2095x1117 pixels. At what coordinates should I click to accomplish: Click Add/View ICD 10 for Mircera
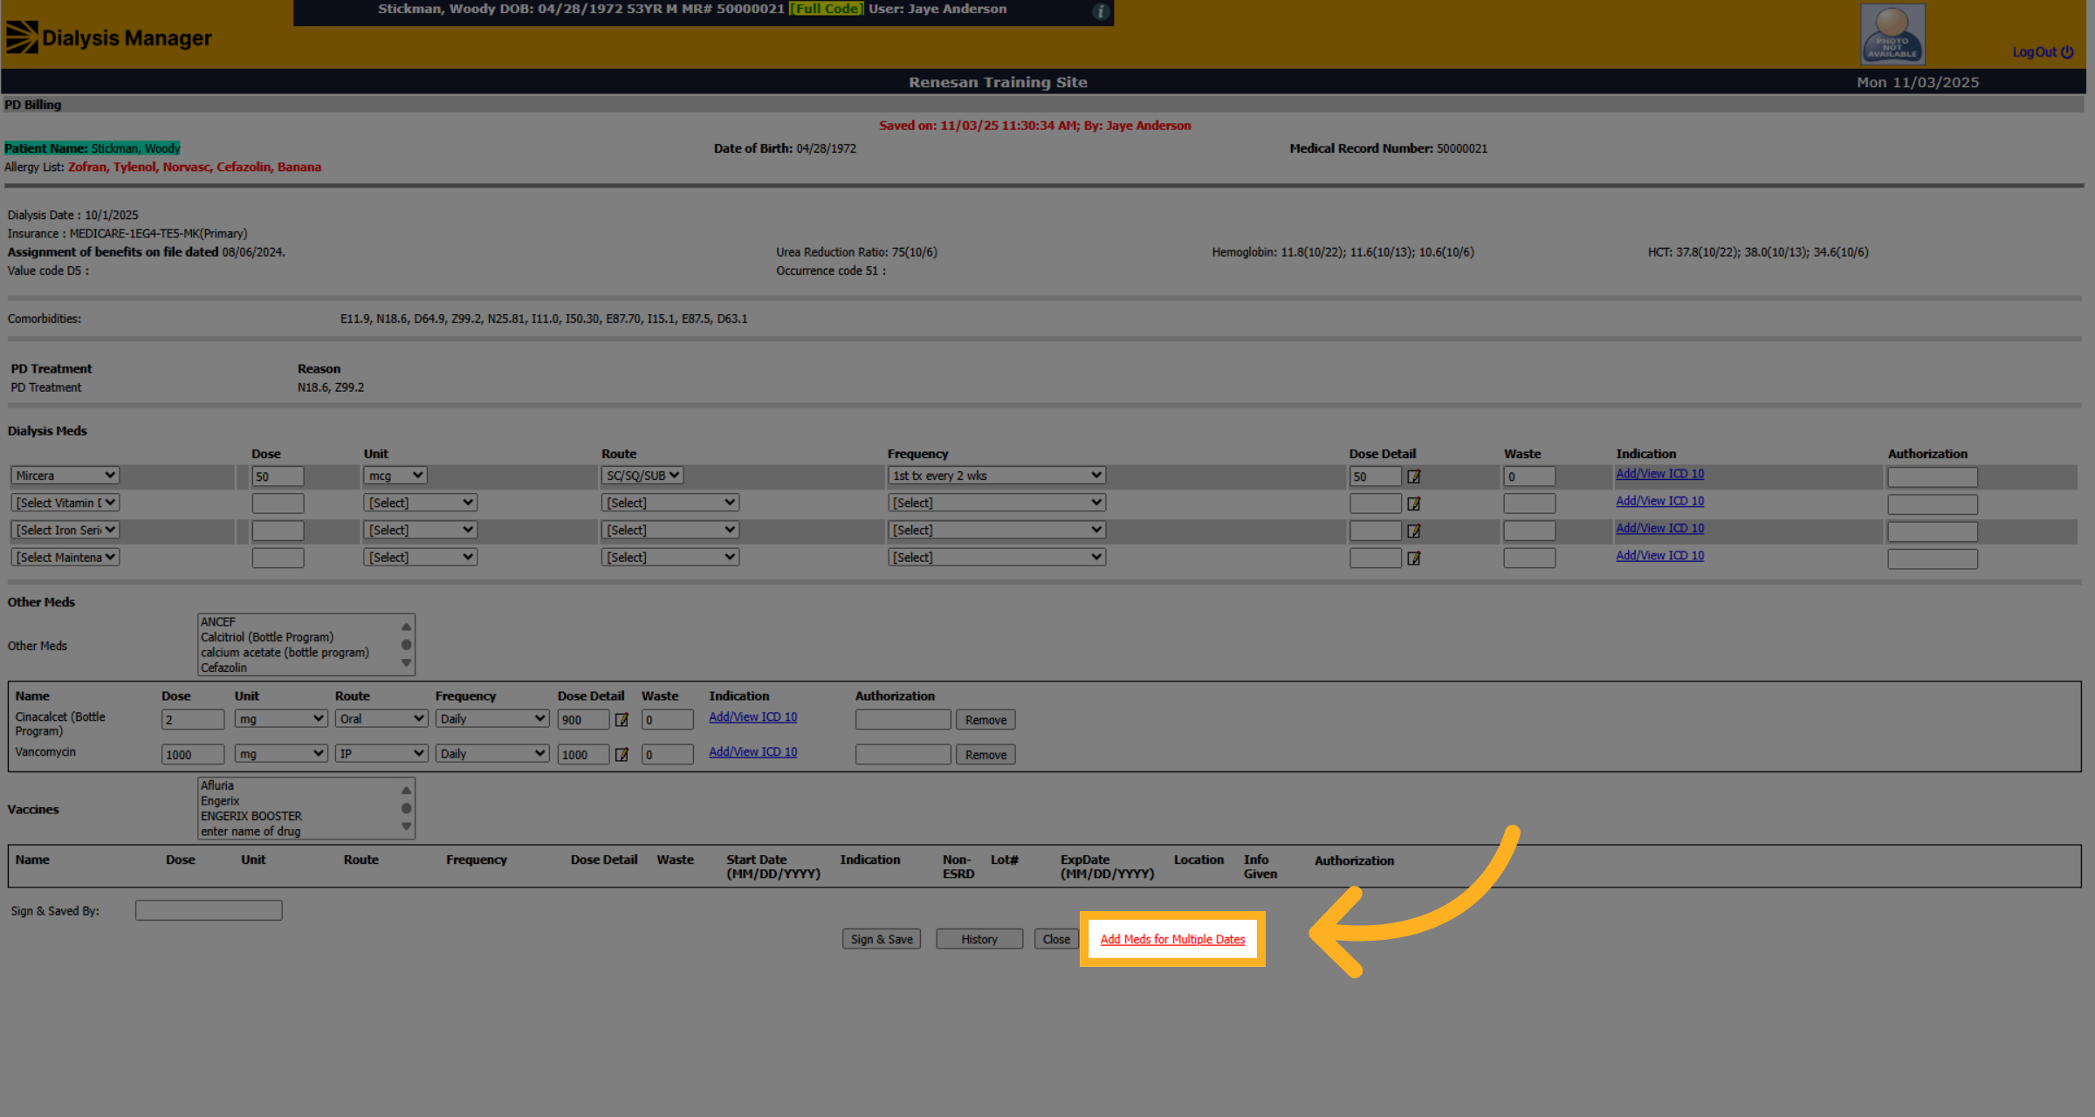tap(1659, 474)
